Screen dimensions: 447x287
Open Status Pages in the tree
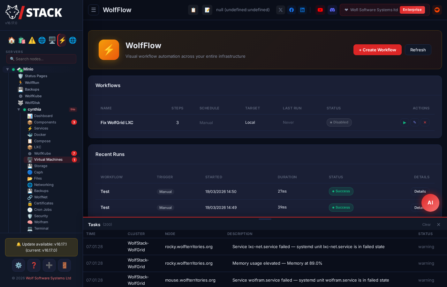pos(36,76)
